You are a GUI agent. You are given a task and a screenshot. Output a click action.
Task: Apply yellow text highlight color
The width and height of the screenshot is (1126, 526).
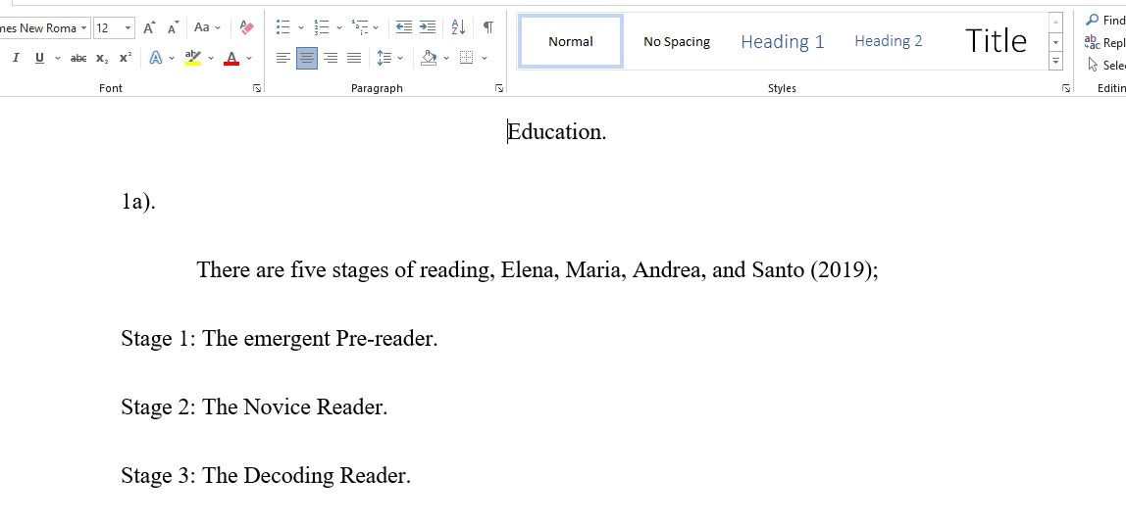(x=192, y=58)
